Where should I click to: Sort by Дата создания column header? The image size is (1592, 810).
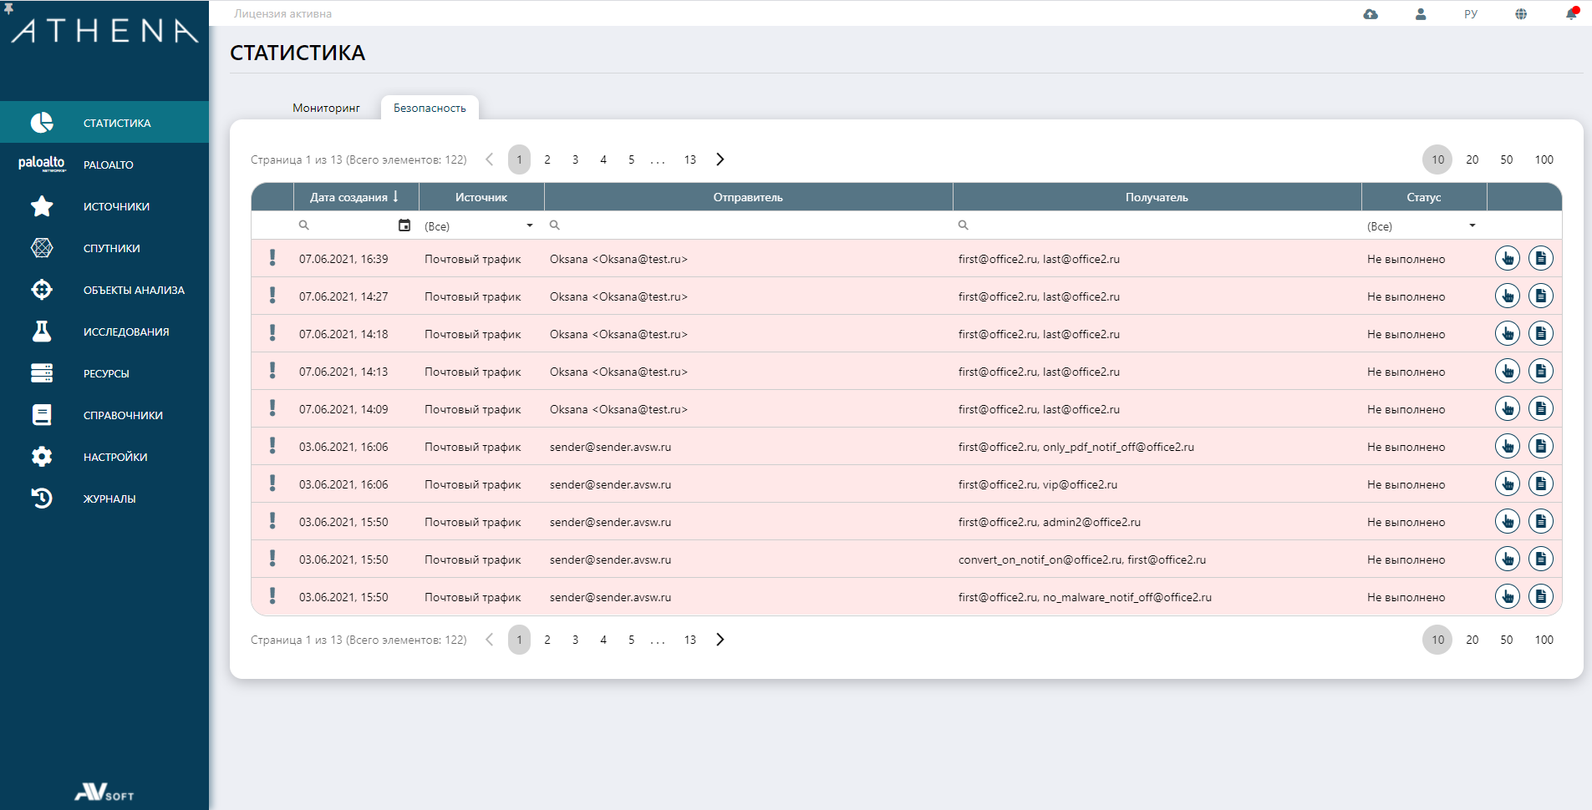[x=354, y=197]
